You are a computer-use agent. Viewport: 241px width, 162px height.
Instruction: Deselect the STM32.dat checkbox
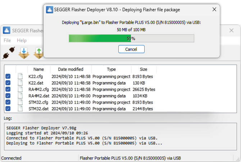tap(8, 109)
